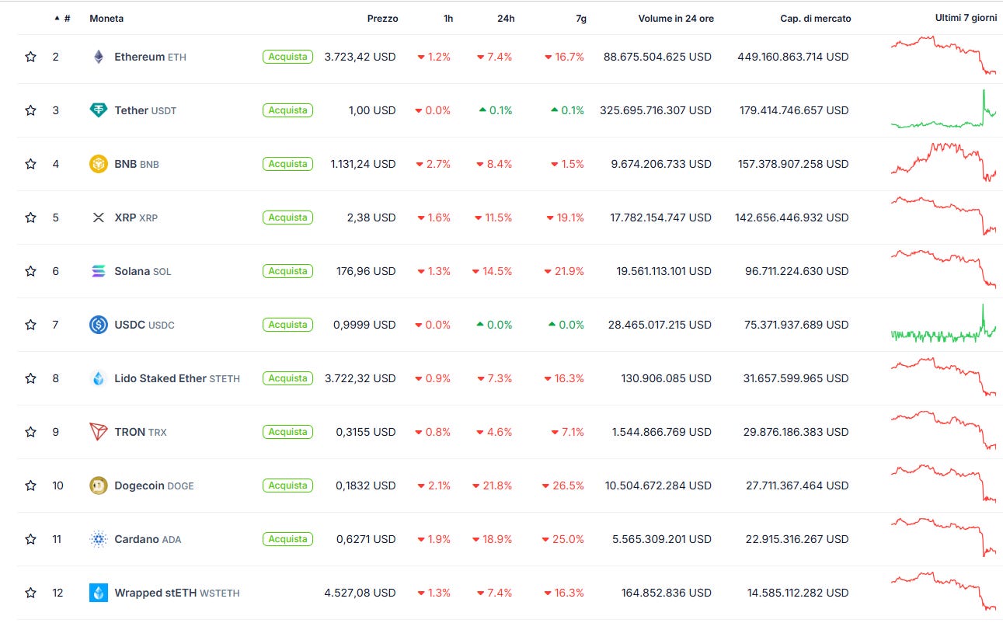This screenshot has height=623, width=1003.
Task: Click Acquista button for Ethereum
Action: (x=288, y=57)
